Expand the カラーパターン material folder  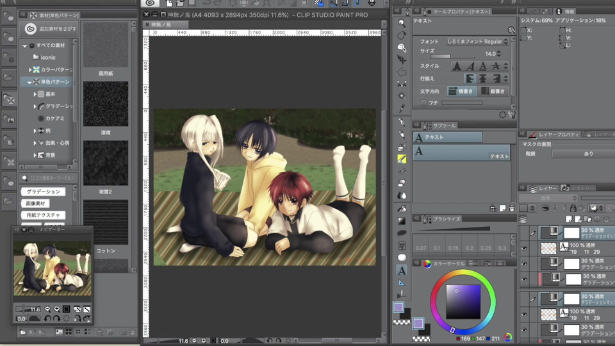(x=29, y=69)
